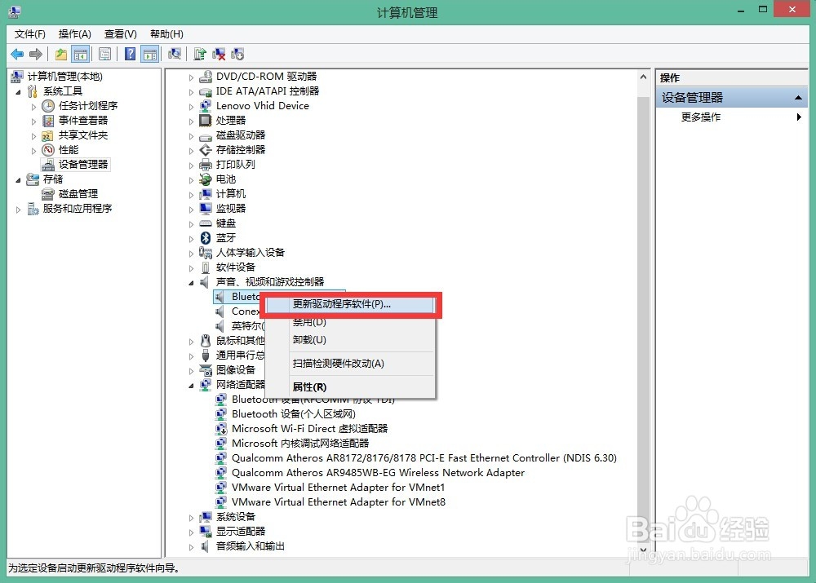This screenshot has height=583, width=816.
Task: Toggle the show/hide action pane button
Action: tap(150, 54)
